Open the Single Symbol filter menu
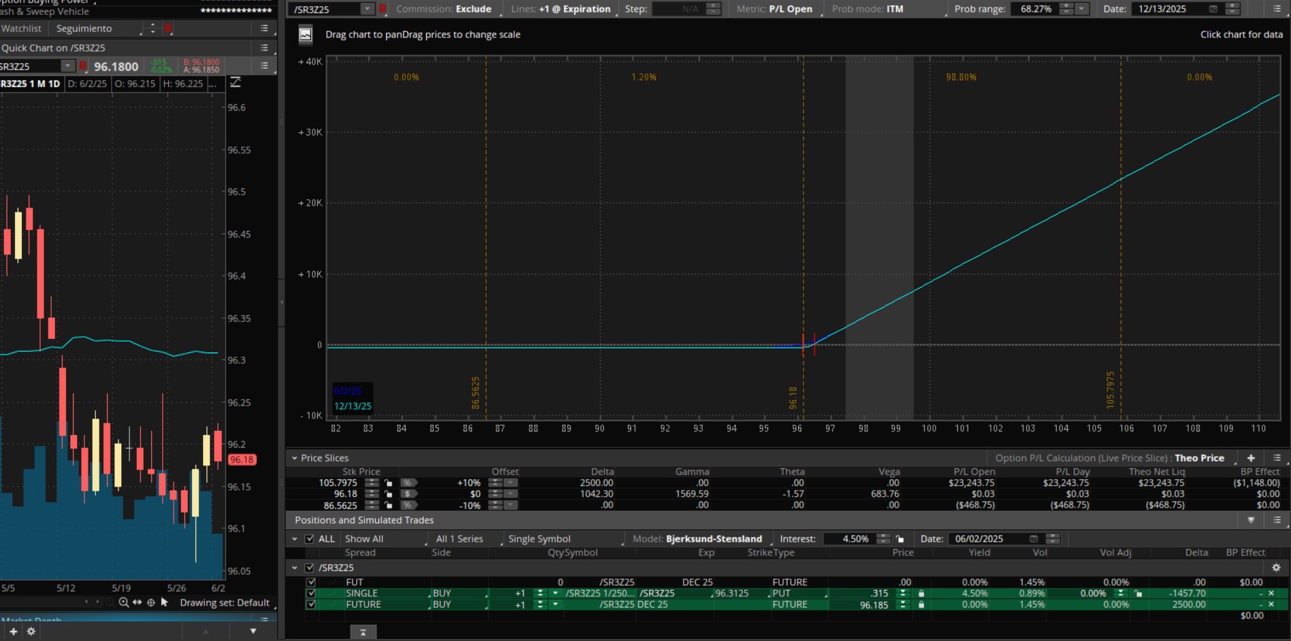 (x=565, y=539)
